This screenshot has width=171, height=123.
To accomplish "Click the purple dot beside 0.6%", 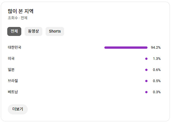I will [x=146, y=70].
